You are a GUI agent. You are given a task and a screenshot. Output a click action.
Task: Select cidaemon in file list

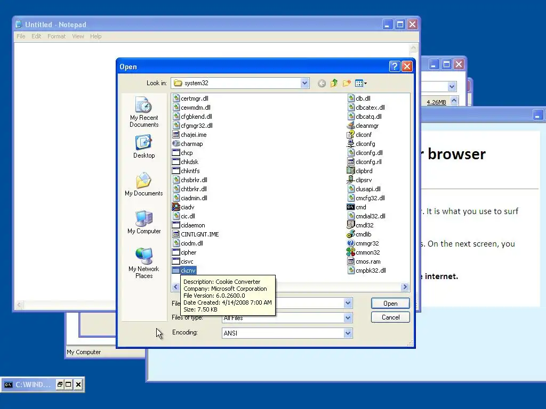pos(189,225)
